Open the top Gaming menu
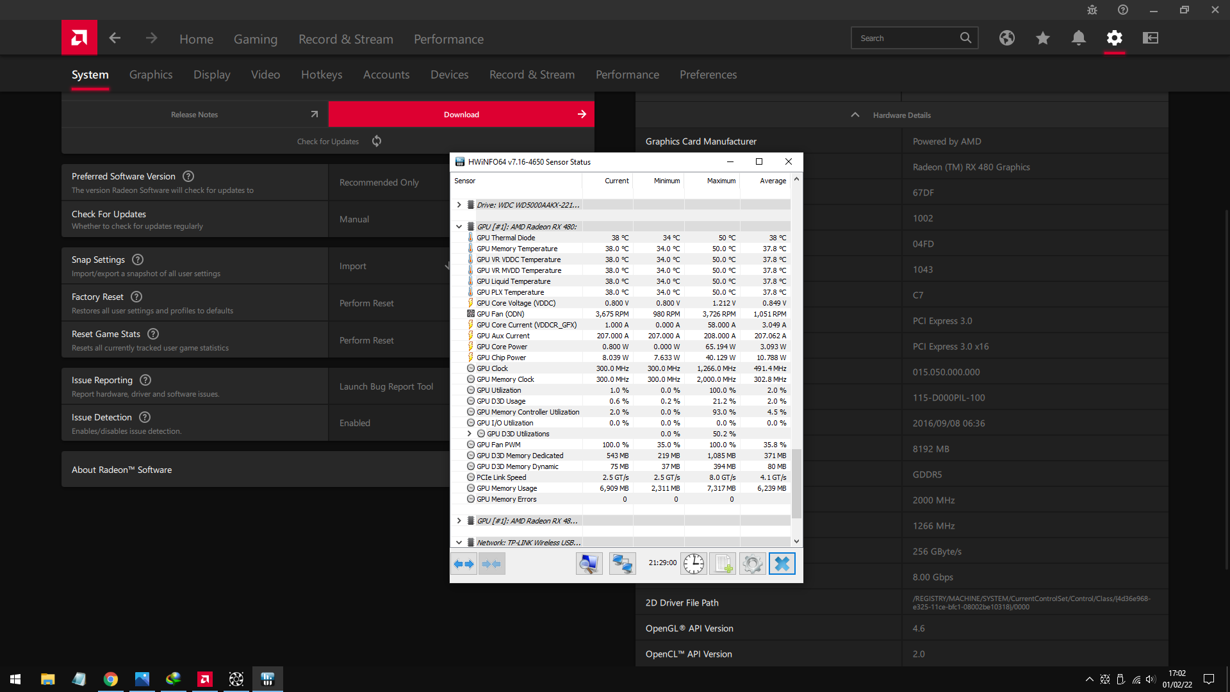1230x692 pixels. click(x=256, y=39)
